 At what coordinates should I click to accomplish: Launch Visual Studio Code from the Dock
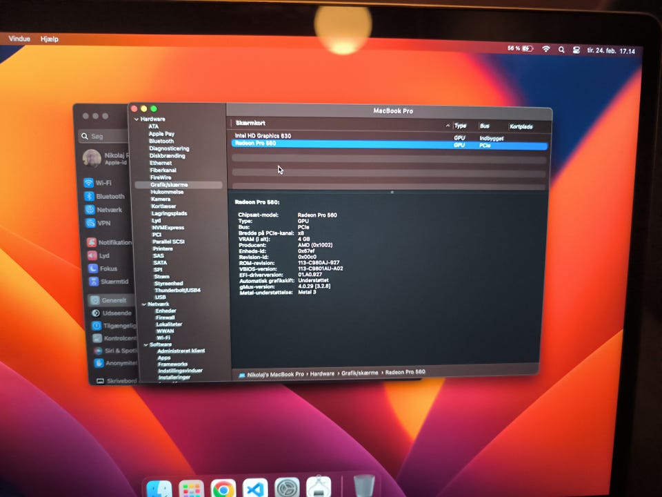(x=255, y=488)
